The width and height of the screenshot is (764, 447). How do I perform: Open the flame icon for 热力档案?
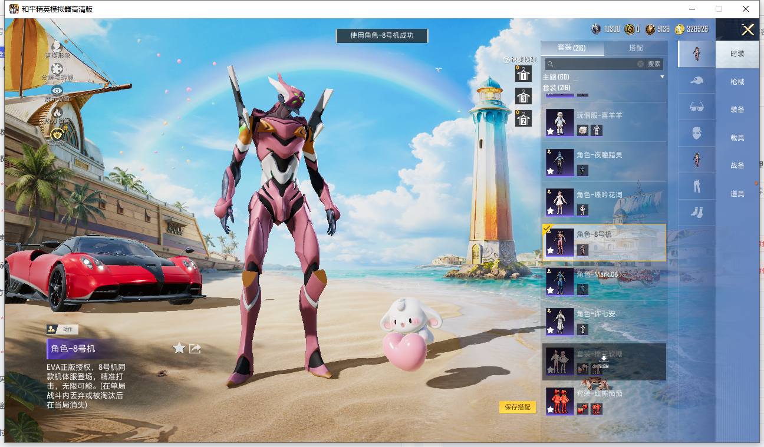pos(57,112)
